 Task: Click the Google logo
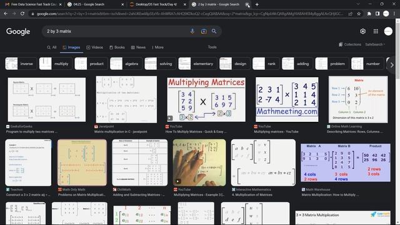18,31
